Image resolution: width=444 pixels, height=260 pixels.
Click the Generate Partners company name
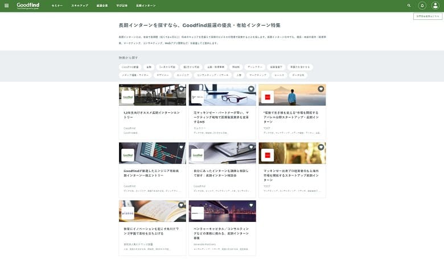point(204,244)
